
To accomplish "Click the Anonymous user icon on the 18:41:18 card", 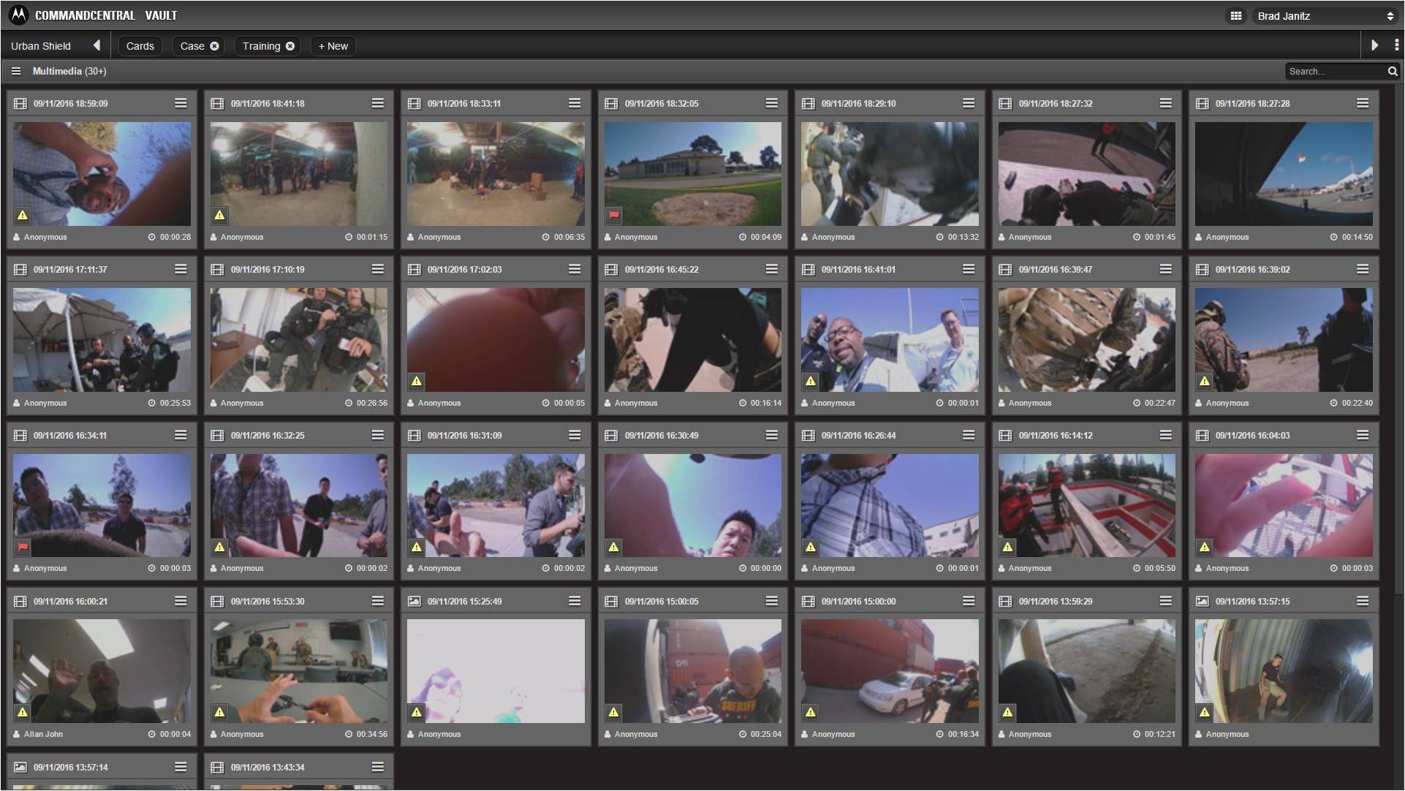I will [213, 237].
